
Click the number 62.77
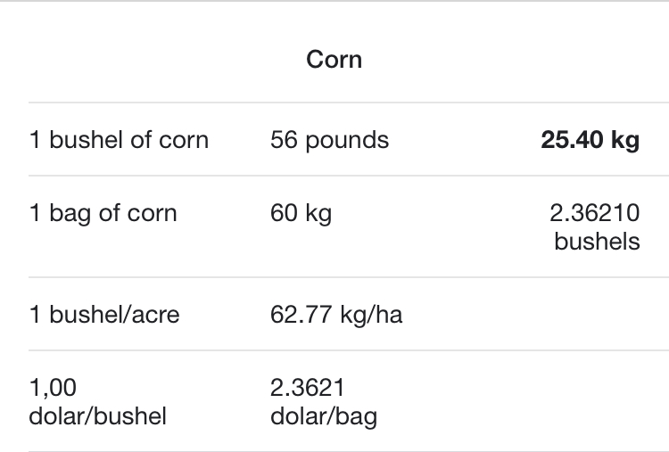301,315
